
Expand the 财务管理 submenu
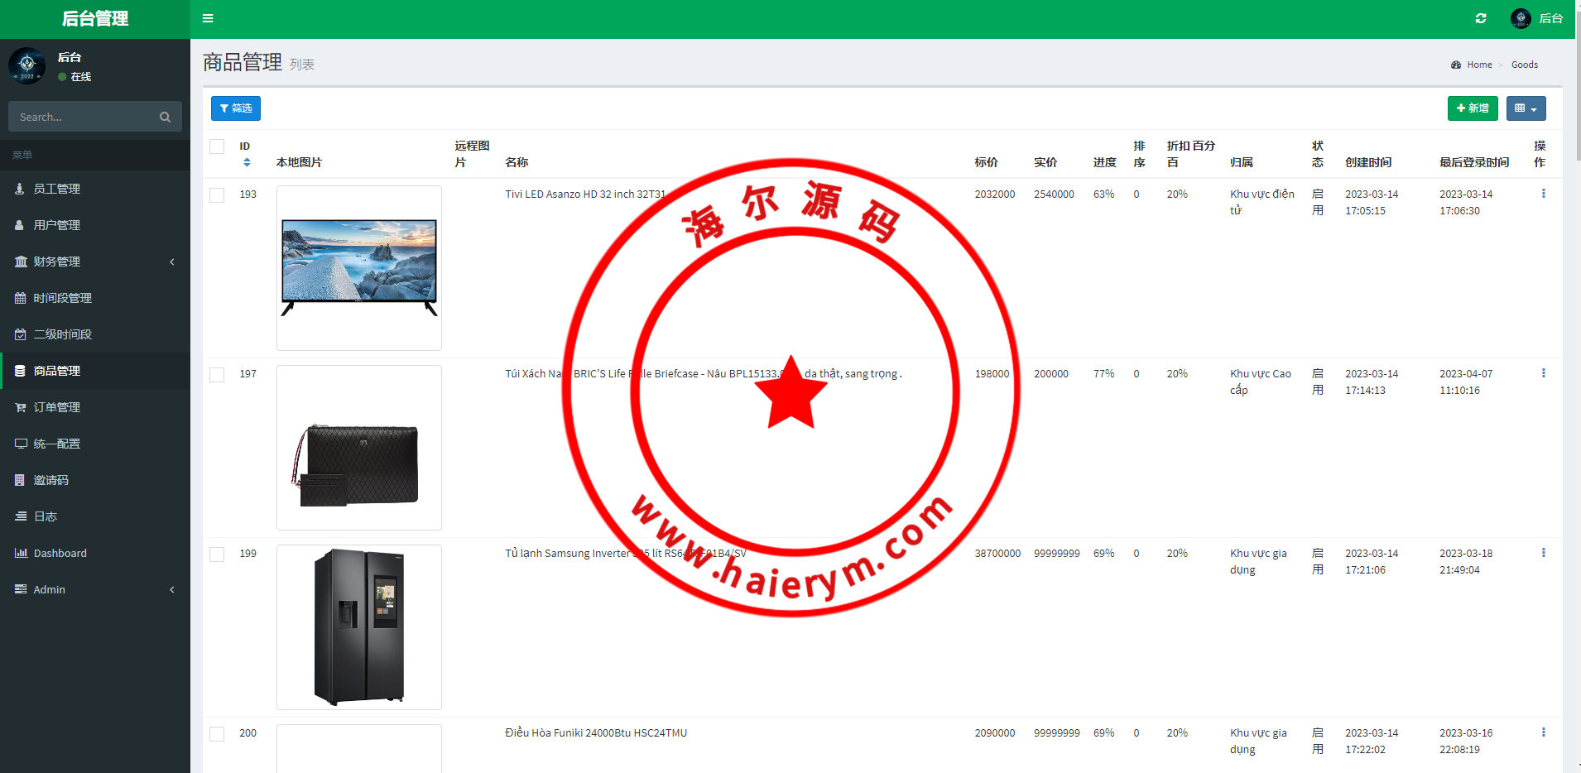(95, 262)
